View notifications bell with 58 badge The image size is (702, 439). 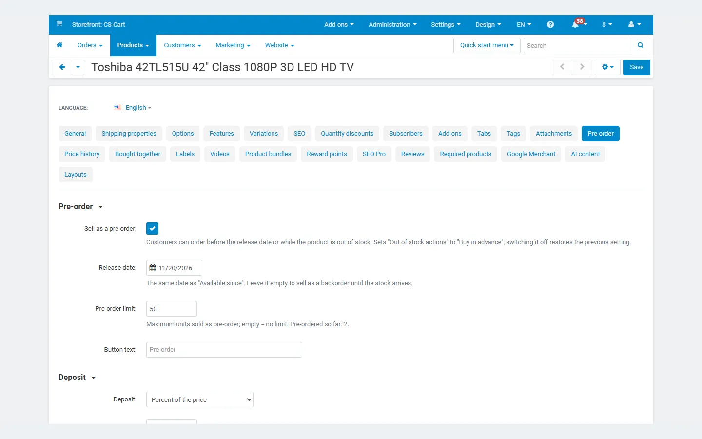(x=579, y=24)
